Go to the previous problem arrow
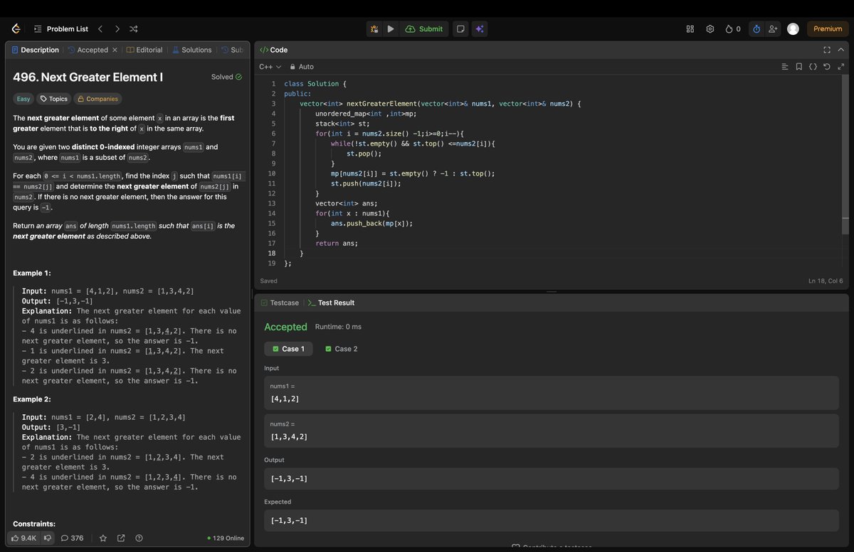 point(100,29)
